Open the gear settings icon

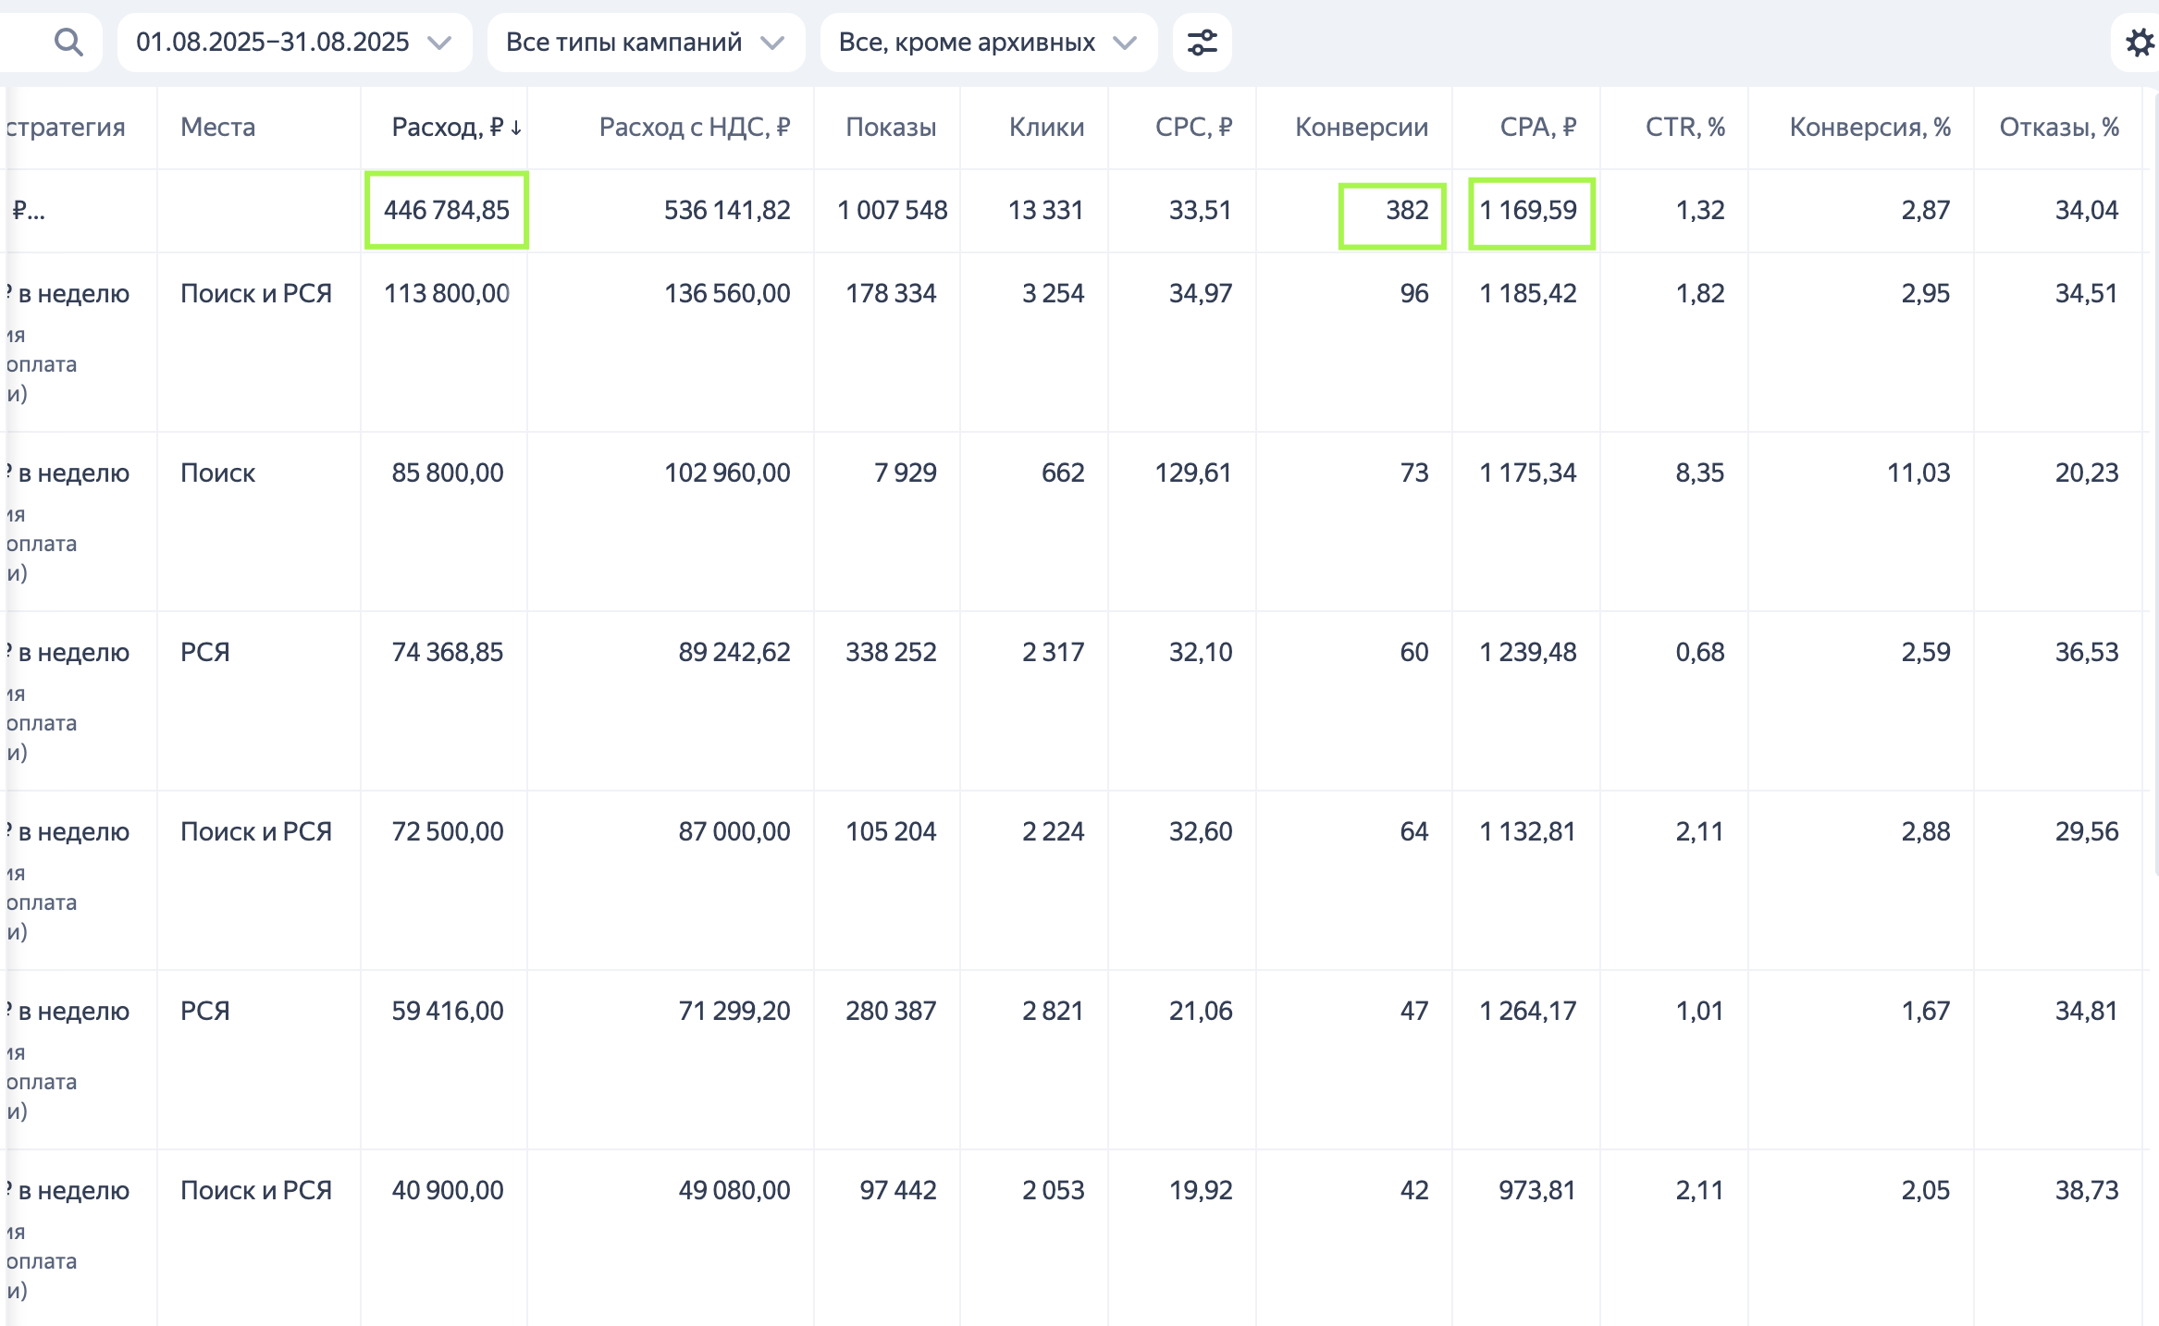(2140, 43)
